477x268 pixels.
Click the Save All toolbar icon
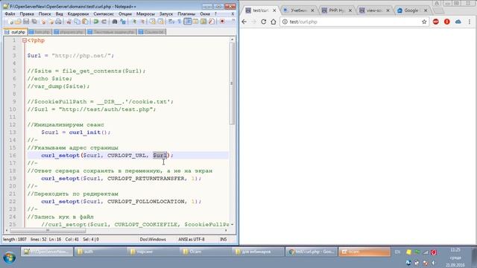pos(34,22)
